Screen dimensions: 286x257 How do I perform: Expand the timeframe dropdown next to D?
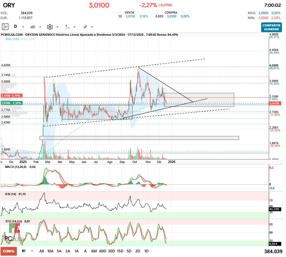pyautogui.click(x=23, y=27)
